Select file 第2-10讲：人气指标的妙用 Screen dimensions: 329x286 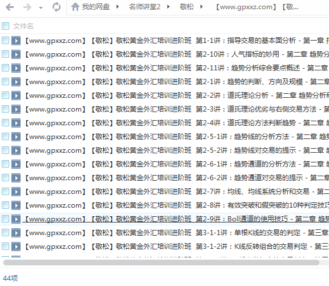(x=176, y=54)
